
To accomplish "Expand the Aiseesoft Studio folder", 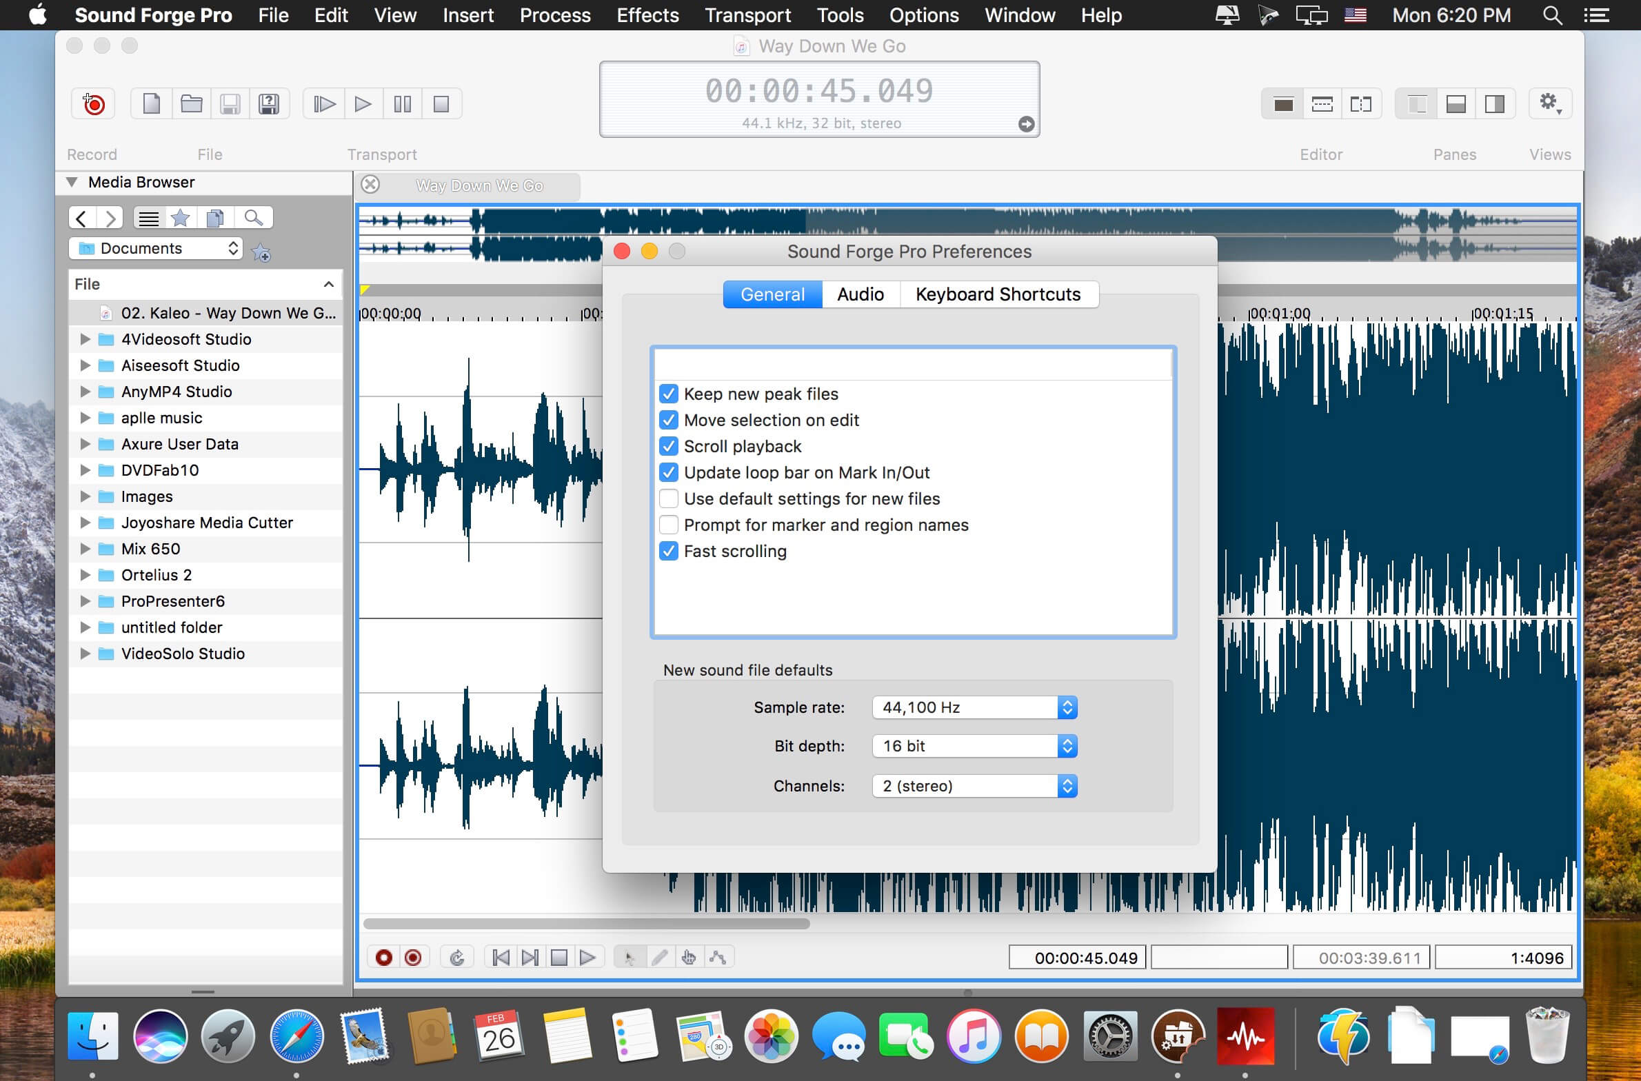I will [85, 365].
